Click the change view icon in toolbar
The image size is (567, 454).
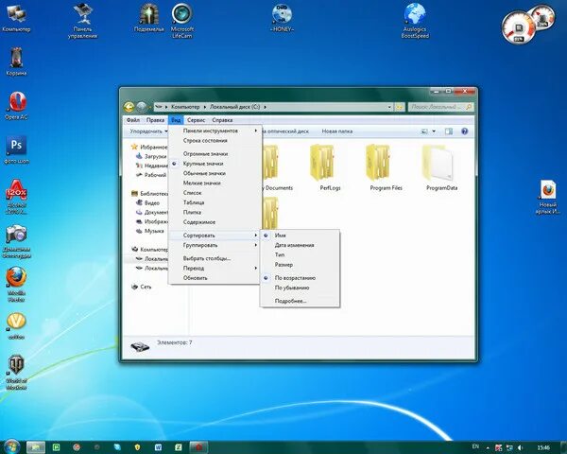(425, 131)
